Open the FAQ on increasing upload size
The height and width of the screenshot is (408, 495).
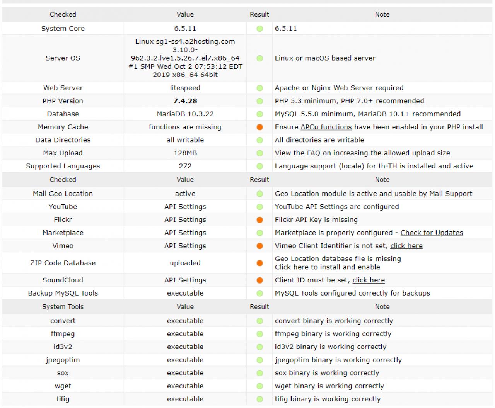point(378,153)
